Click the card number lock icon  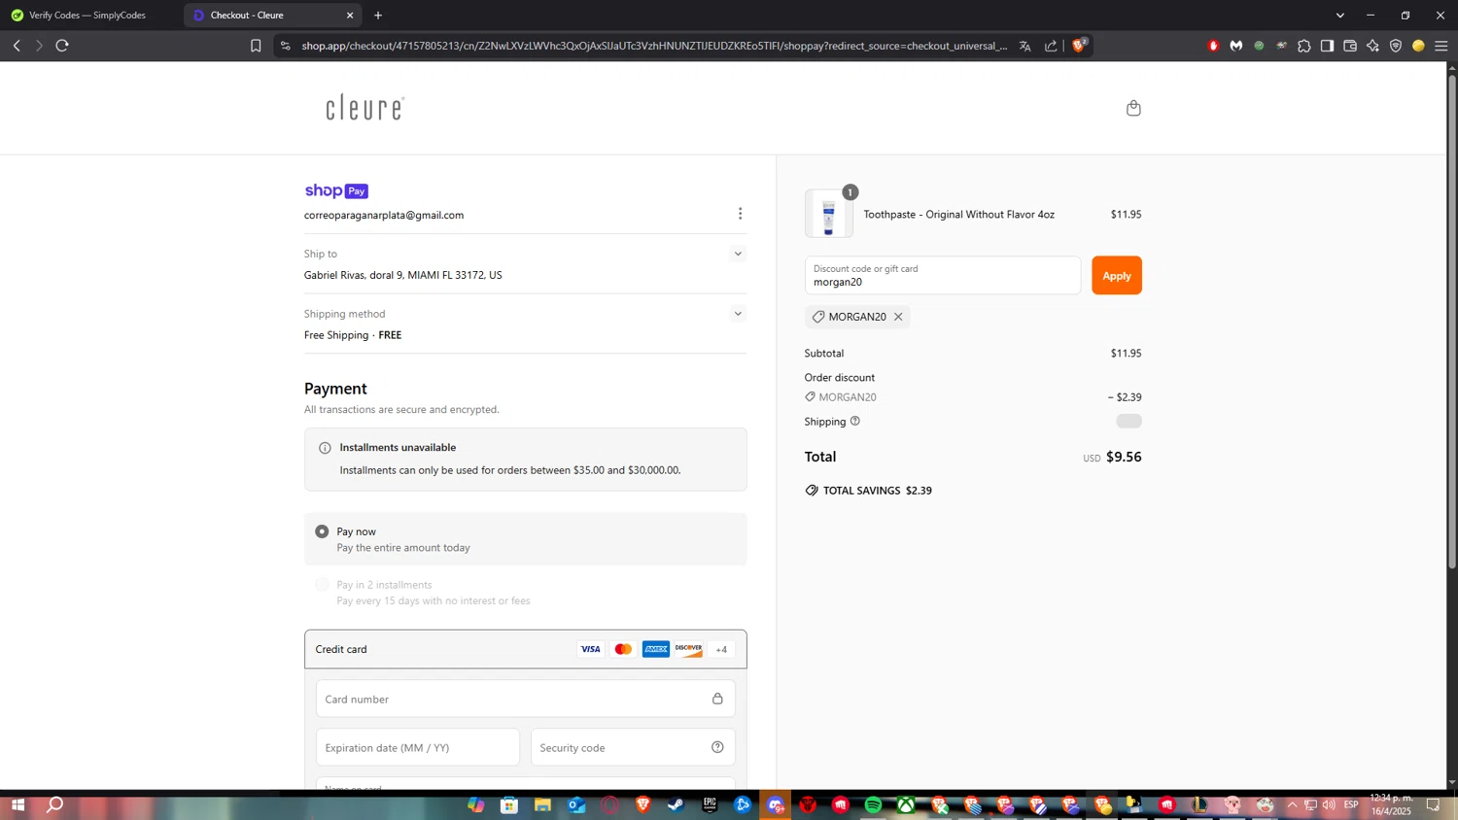717,699
